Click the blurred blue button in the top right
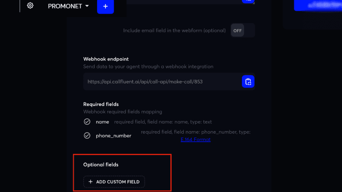The width and height of the screenshot is (342, 192). pos(318,5)
